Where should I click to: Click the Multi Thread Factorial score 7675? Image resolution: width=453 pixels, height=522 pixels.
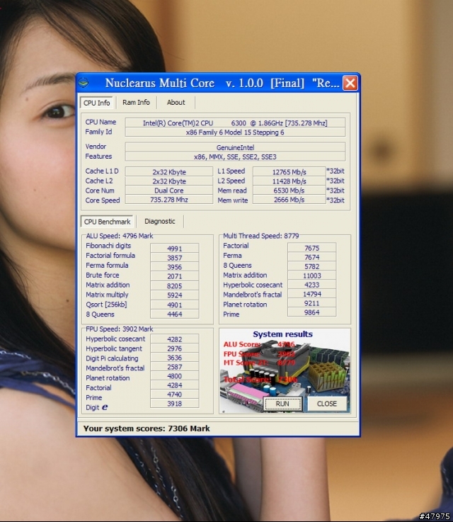(311, 248)
